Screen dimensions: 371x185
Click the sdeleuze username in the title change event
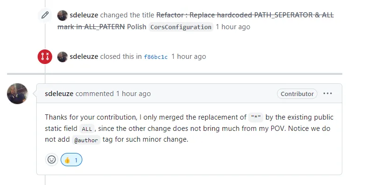pyautogui.click(x=84, y=15)
